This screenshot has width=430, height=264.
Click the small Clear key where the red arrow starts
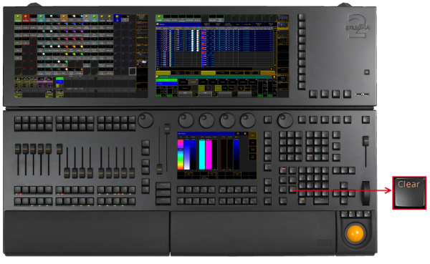coord(292,189)
